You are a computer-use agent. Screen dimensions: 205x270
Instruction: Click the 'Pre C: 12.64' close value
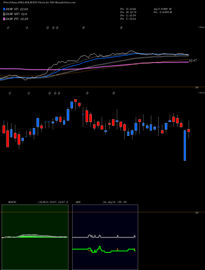tap(128, 19)
